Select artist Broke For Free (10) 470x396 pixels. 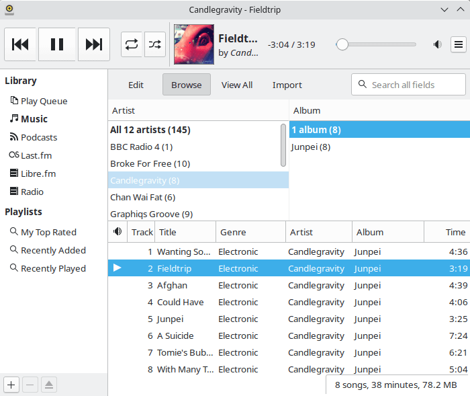(x=194, y=163)
